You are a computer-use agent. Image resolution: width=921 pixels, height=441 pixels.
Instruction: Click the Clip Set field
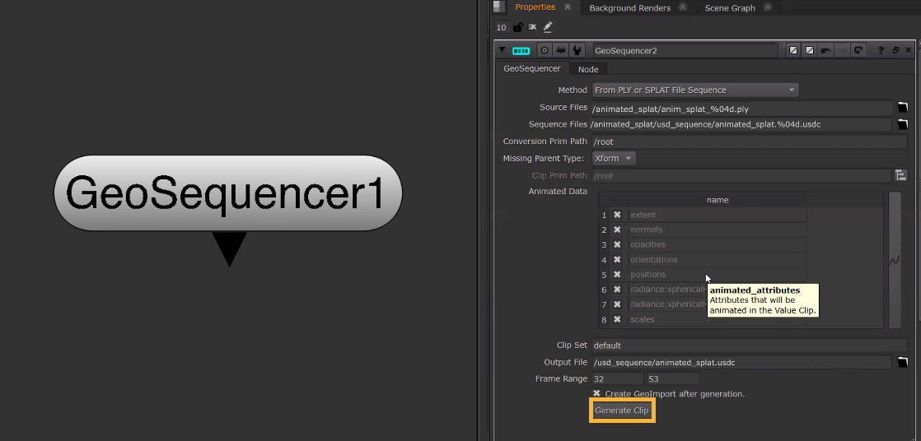pyautogui.click(x=750, y=346)
